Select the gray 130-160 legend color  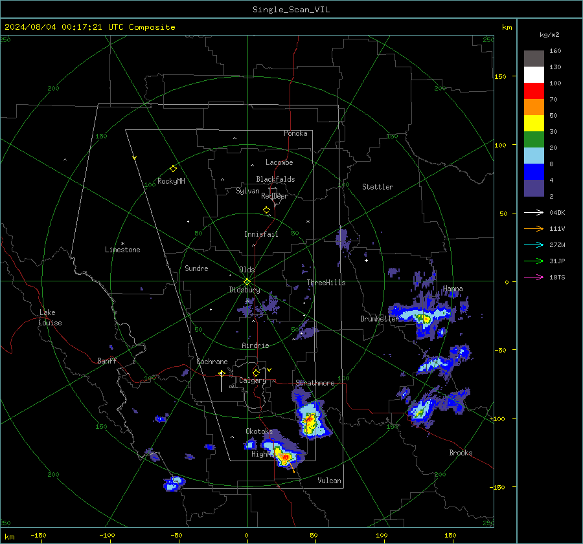point(534,59)
